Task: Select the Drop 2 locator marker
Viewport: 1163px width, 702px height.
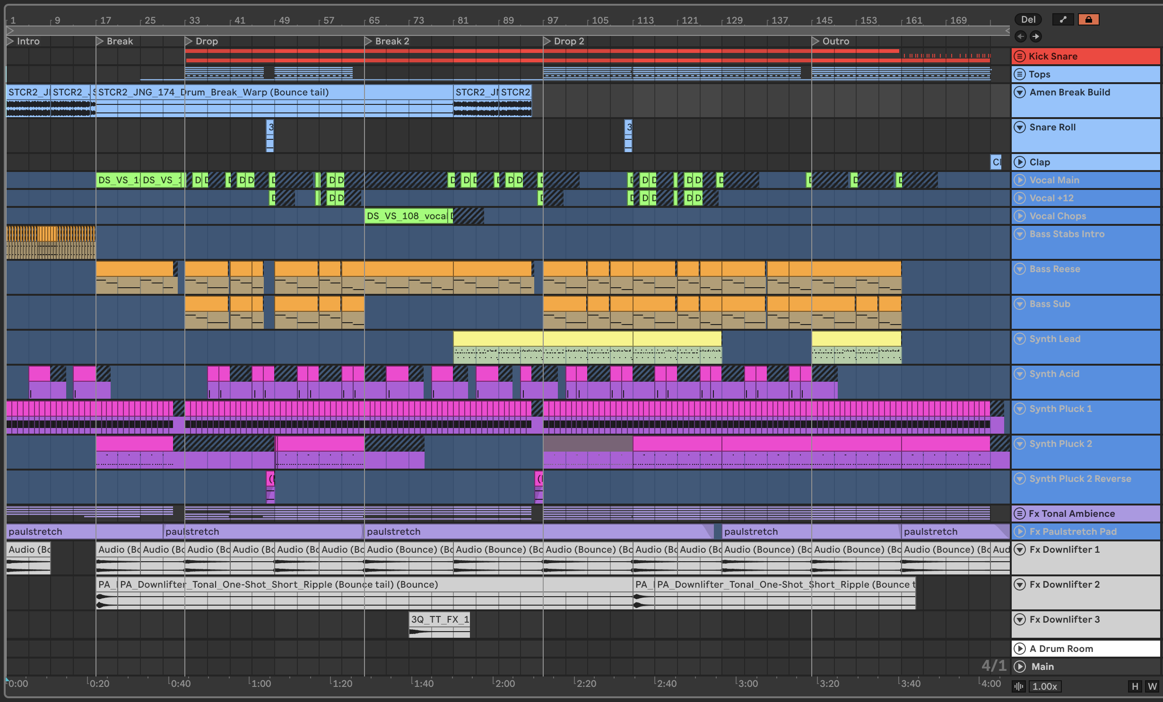Action: (547, 41)
